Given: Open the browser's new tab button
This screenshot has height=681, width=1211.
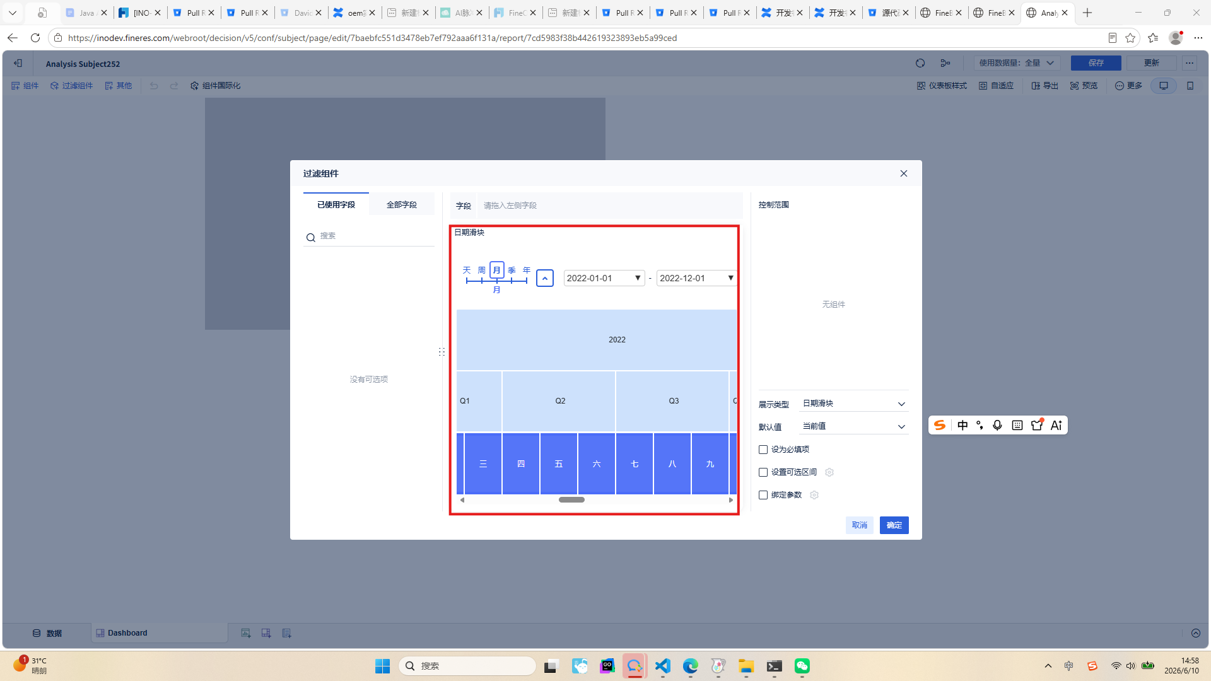Looking at the screenshot, I should tap(1087, 13).
